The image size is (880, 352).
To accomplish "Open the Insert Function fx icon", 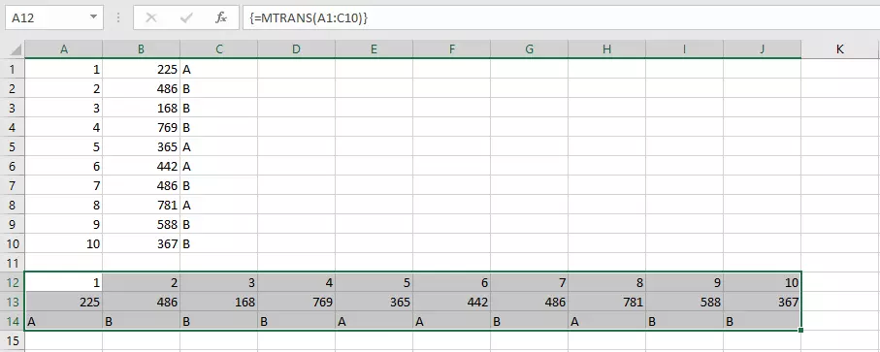I will tap(221, 17).
